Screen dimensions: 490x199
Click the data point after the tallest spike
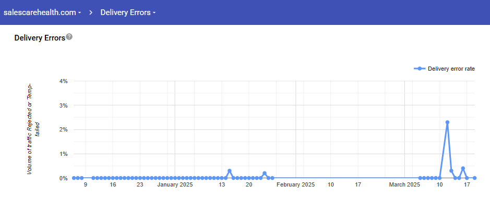[451, 171]
